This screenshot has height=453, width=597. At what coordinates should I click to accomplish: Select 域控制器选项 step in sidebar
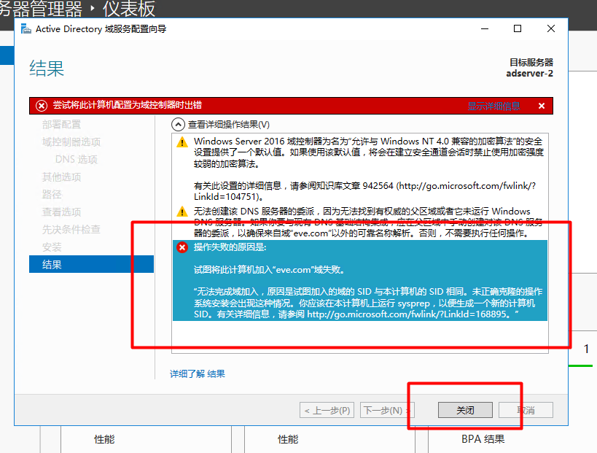pyautogui.click(x=71, y=142)
